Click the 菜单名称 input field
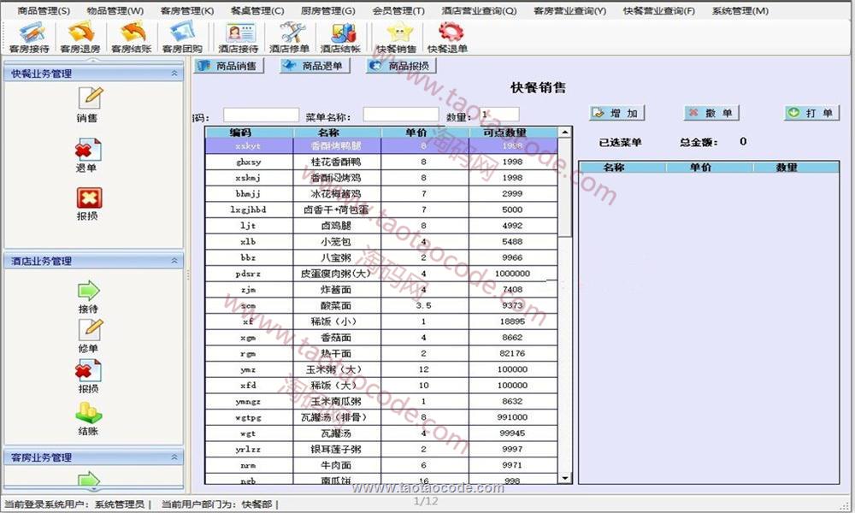The image size is (855, 513). pos(400,115)
